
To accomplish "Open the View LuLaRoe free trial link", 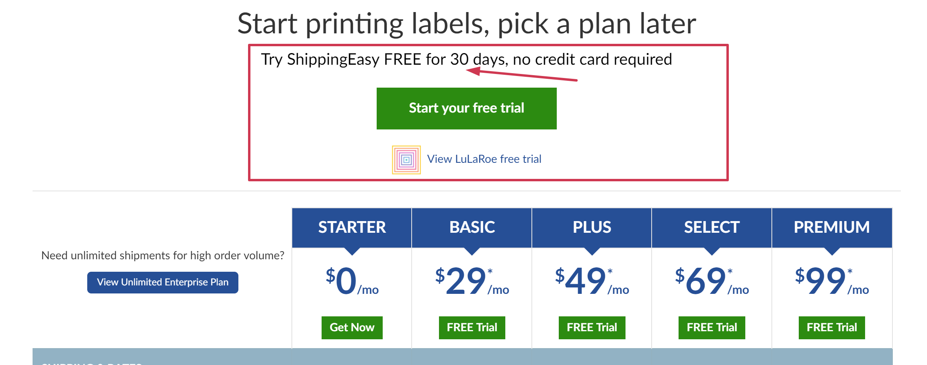I will point(484,159).
